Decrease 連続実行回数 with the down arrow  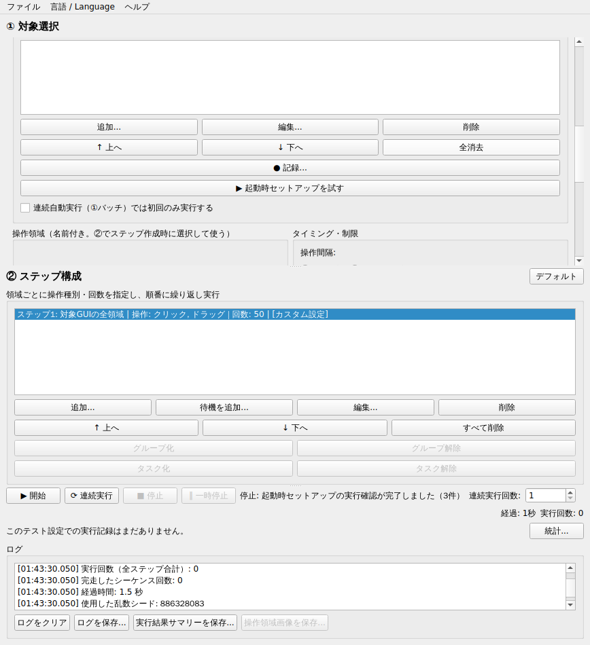click(x=570, y=499)
